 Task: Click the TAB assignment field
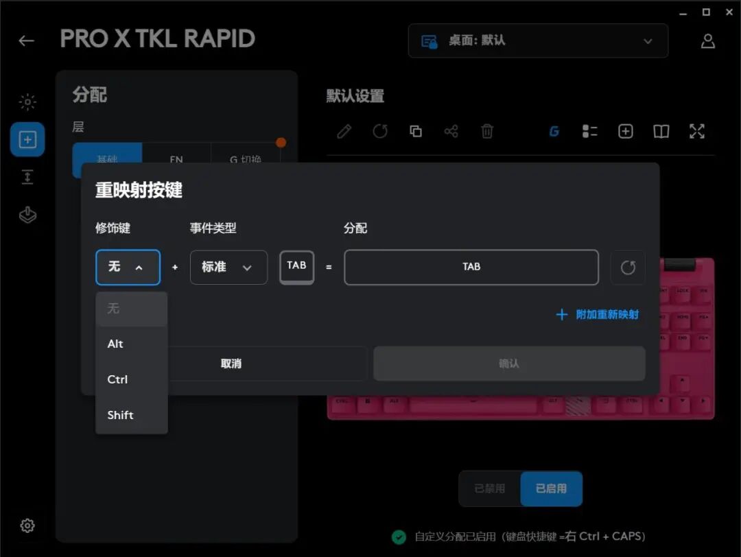pos(471,268)
